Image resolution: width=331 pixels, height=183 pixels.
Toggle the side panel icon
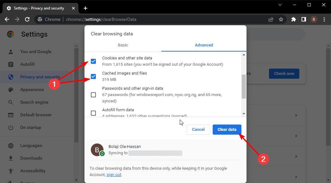pos(303,19)
